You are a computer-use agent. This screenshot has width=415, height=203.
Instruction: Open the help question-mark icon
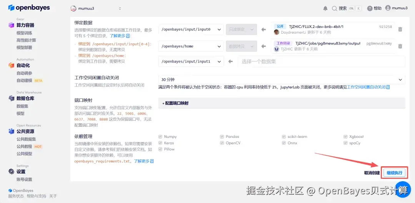point(370,8)
